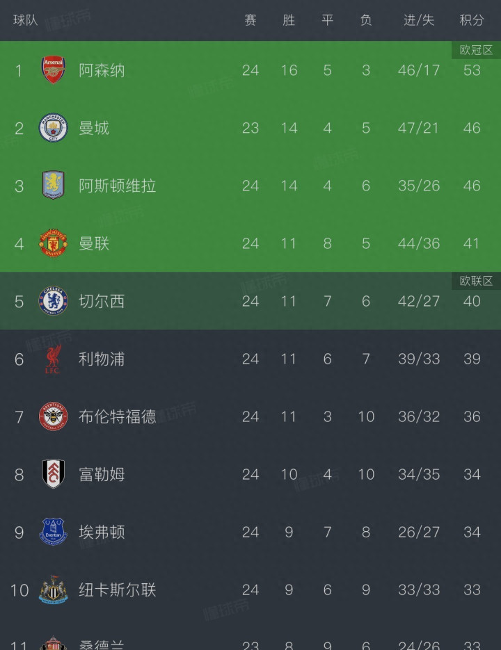This screenshot has height=650, width=501.
Task: Click the Everton club crest
Action: 54,532
